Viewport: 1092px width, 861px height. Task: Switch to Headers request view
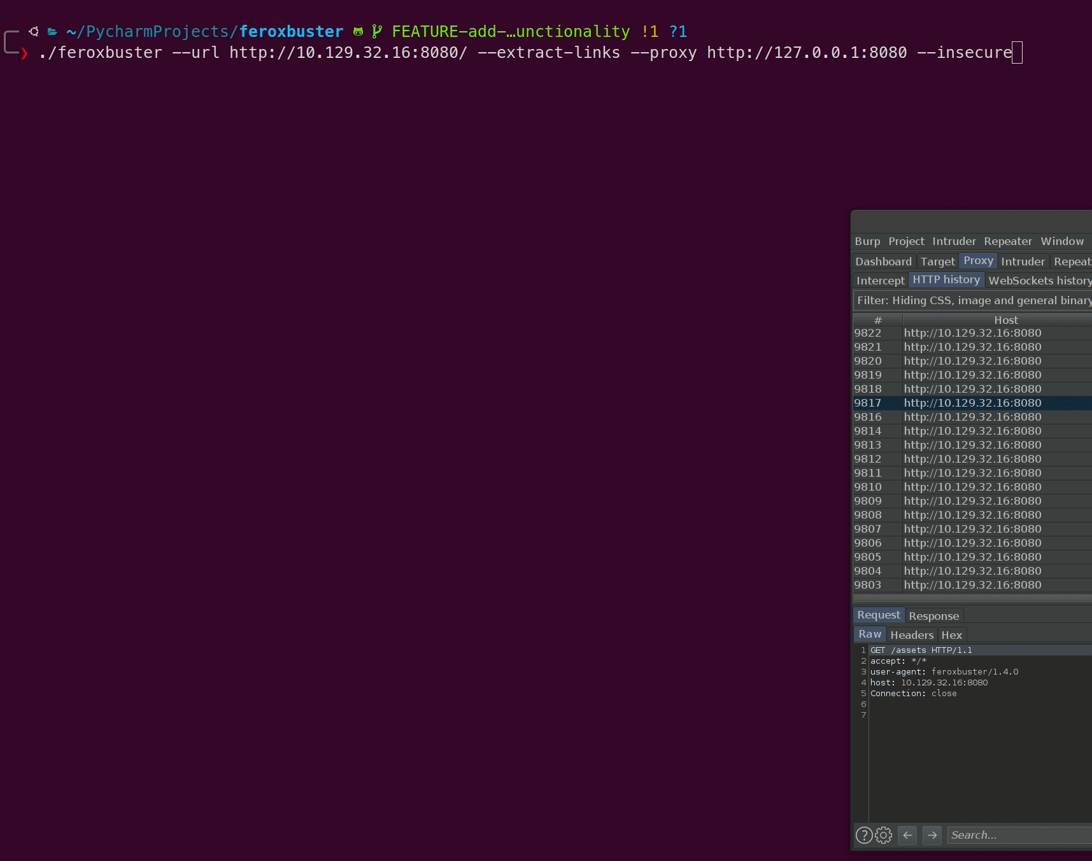point(912,635)
